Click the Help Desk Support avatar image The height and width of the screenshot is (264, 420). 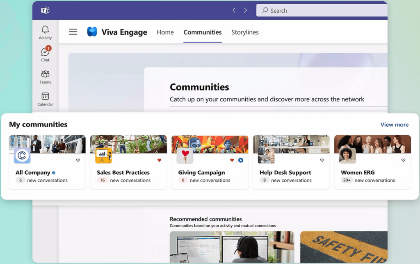(x=266, y=156)
